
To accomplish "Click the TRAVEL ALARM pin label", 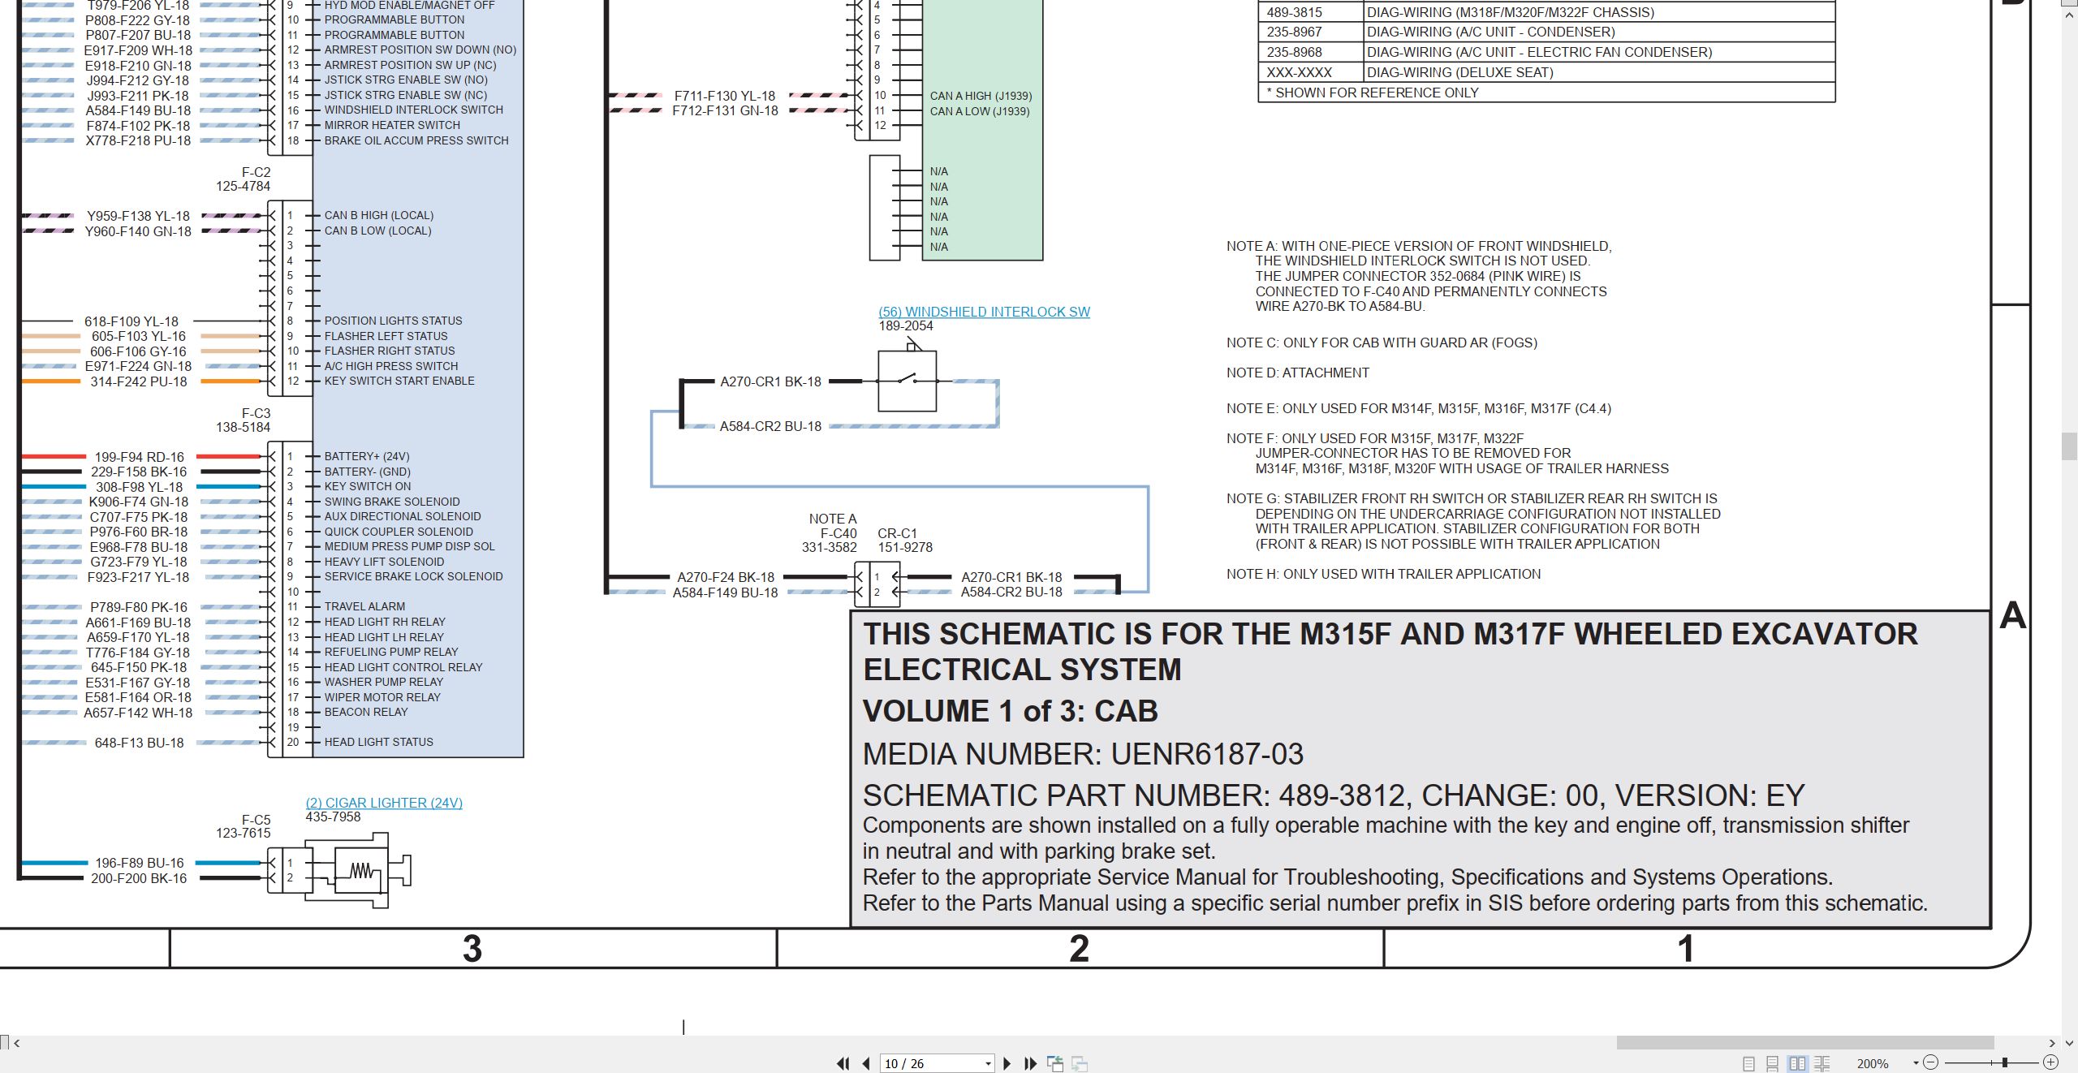I will click(x=364, y=606).
